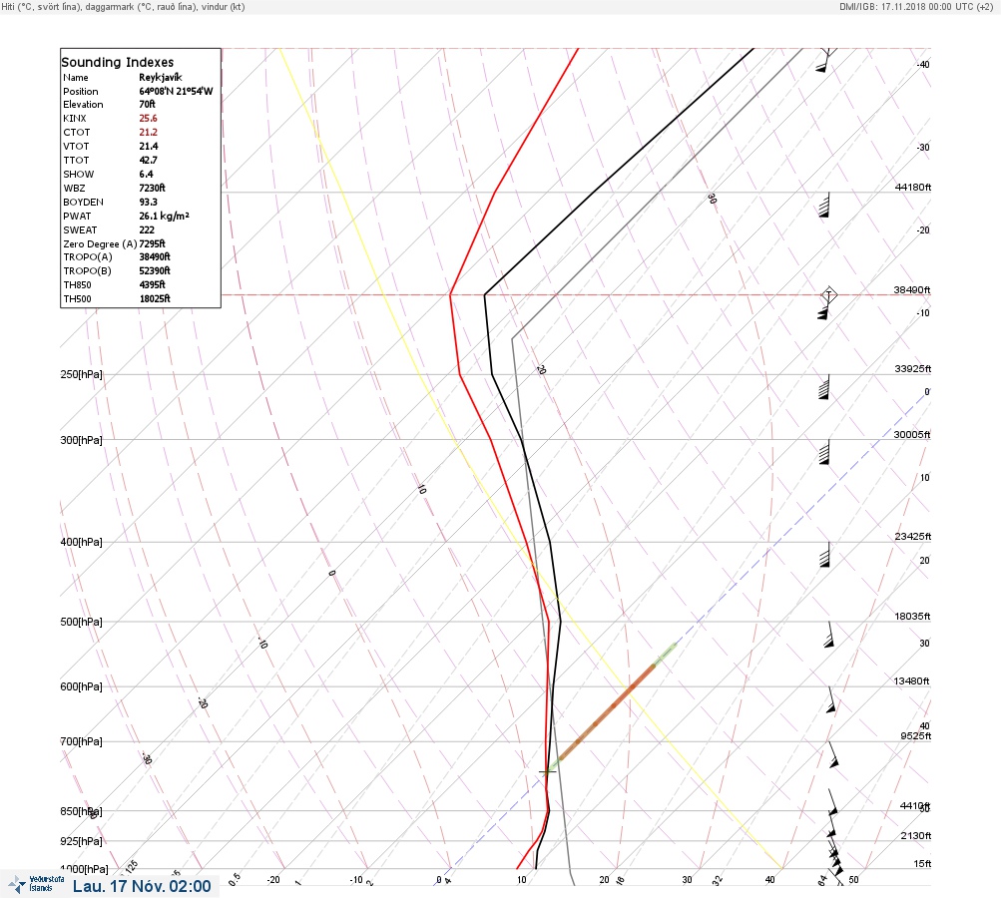Select the 23425ft altitude label
Viewport: 1001px width, 898px height.
click(x=913, y=536)
